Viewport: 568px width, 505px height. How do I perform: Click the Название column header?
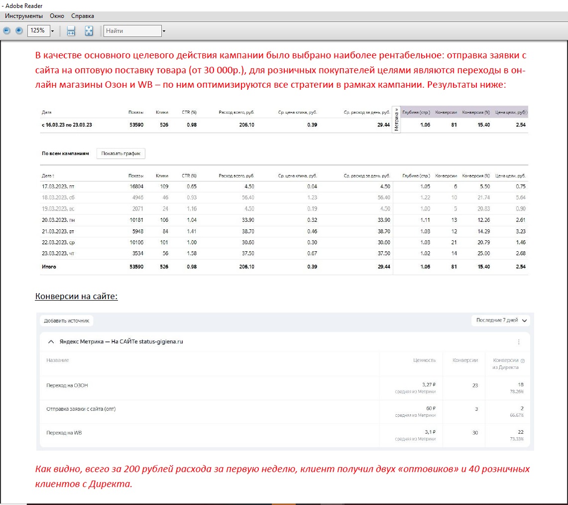(58, 360)
